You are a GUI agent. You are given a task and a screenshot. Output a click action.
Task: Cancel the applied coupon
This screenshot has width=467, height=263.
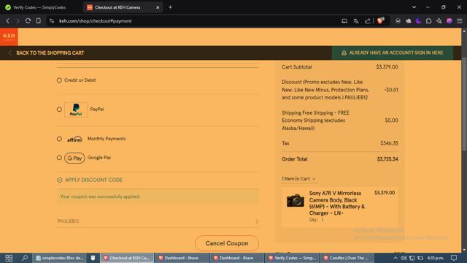[227, 243]
